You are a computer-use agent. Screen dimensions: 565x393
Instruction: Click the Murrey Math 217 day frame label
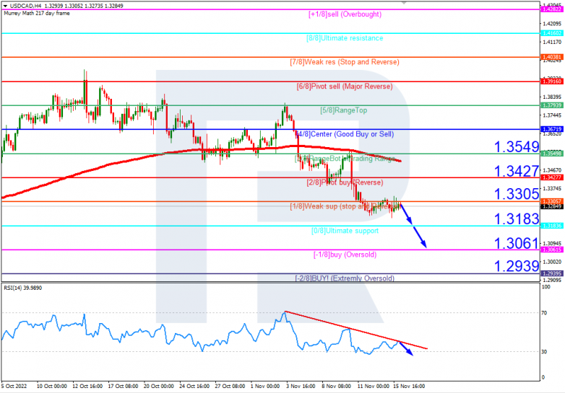pyautogui.click(x=37, y=13)
